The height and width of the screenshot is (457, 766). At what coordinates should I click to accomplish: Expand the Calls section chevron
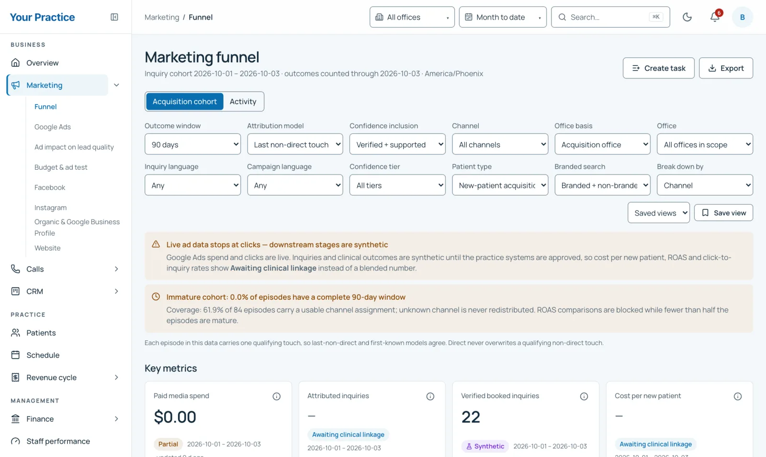[116, 269]
